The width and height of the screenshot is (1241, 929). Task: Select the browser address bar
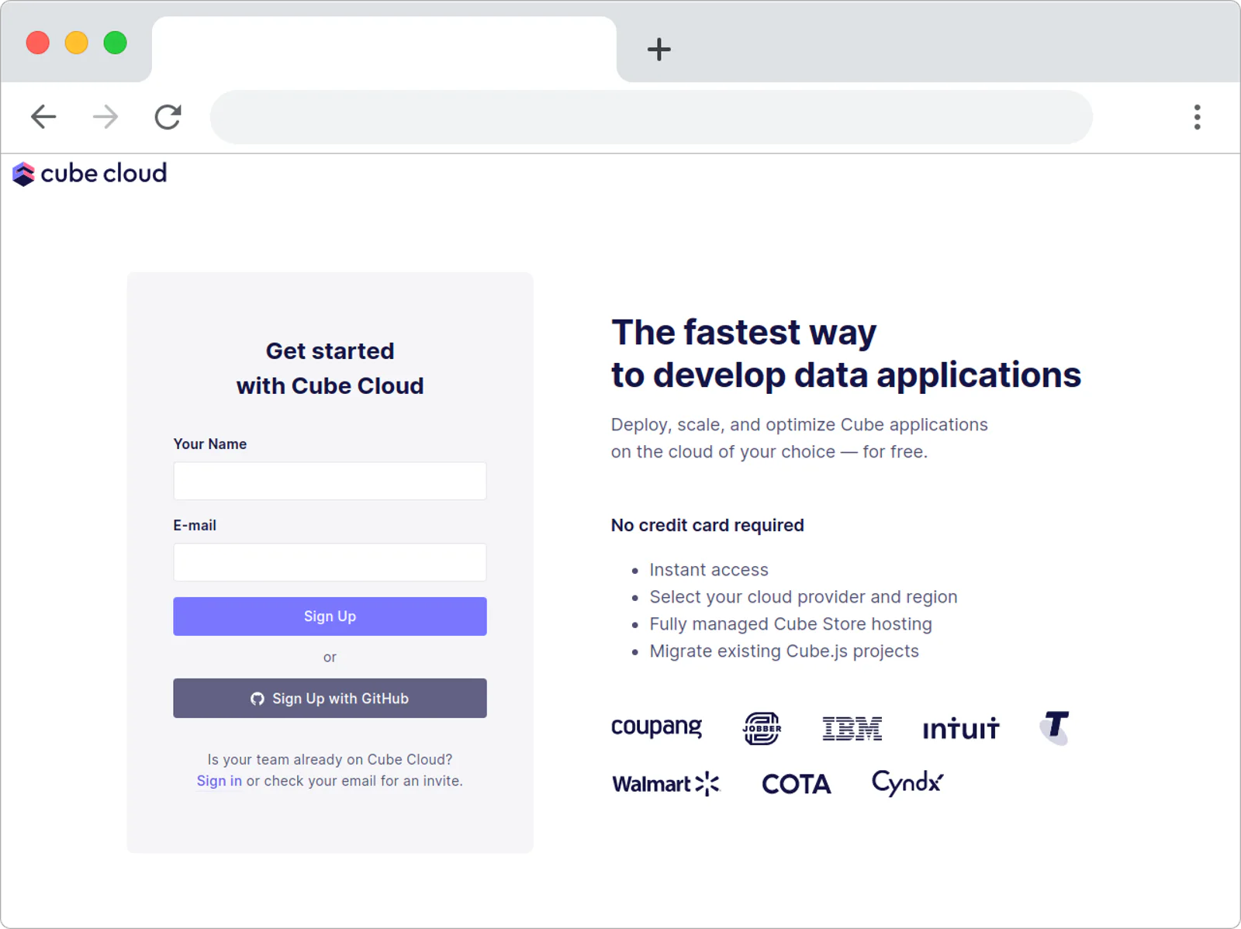652,117
